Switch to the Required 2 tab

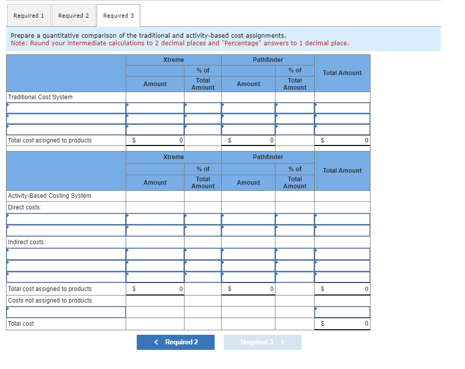pyautogui.click(x=73, y=16)
